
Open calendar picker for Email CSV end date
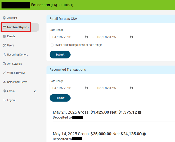click(131, 37)
